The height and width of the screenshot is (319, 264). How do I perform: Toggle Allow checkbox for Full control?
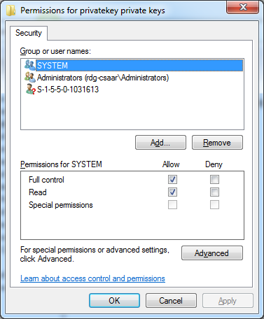pyautogui.click(x=172, y=180)
